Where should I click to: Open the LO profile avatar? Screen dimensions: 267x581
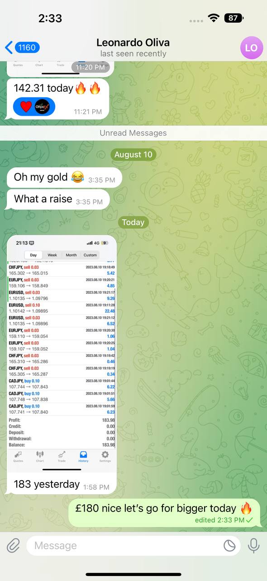pos(252,48)
